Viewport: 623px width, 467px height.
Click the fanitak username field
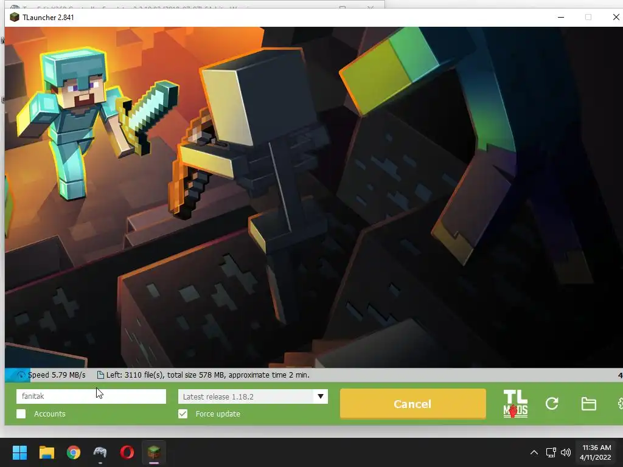click(x=91, y=396)
